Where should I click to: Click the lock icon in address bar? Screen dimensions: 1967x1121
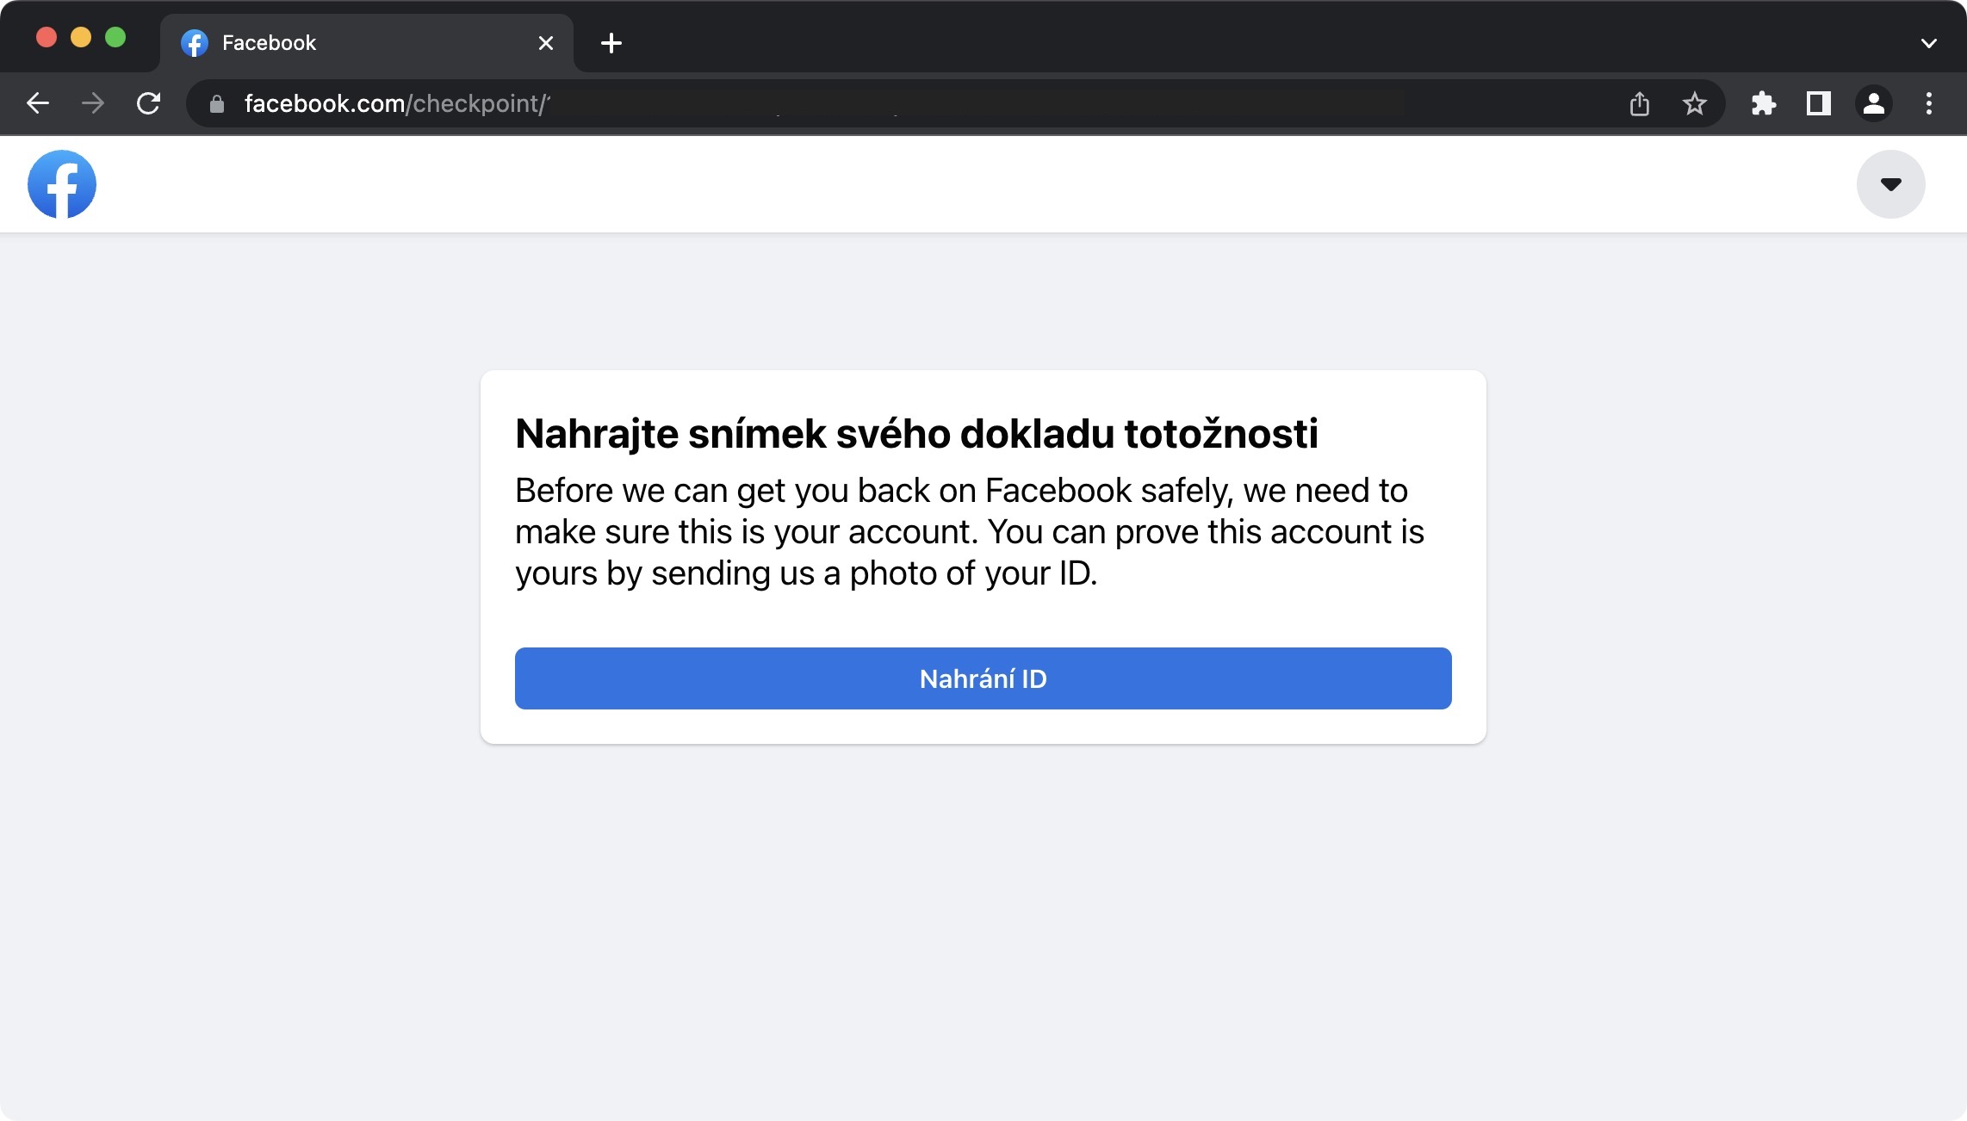(217, 104)
